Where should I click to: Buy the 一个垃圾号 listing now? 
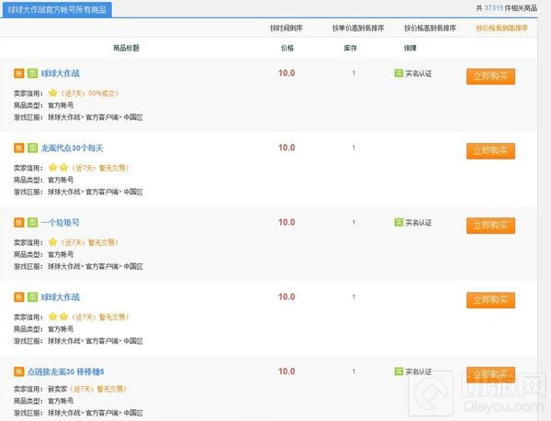coord(489,225)
